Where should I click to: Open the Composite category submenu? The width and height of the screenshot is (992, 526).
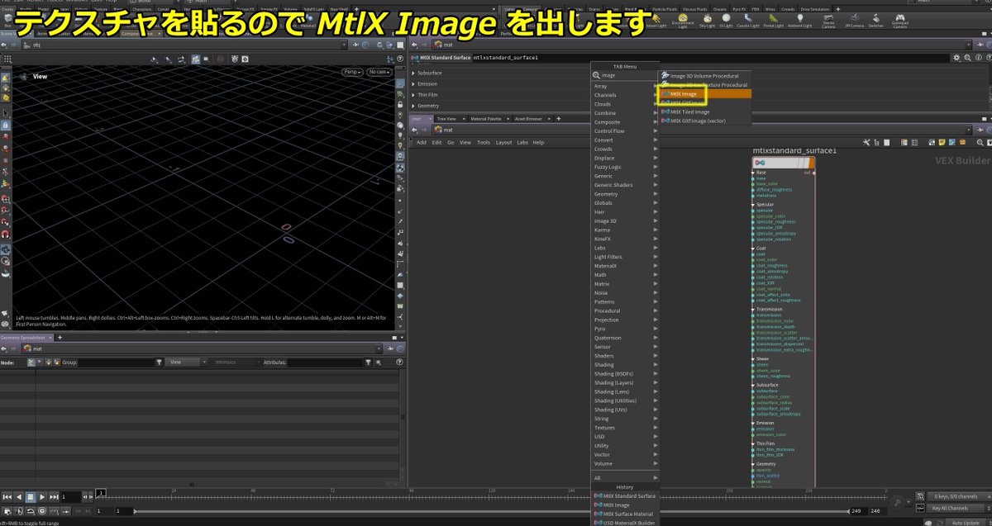[626, 122]
